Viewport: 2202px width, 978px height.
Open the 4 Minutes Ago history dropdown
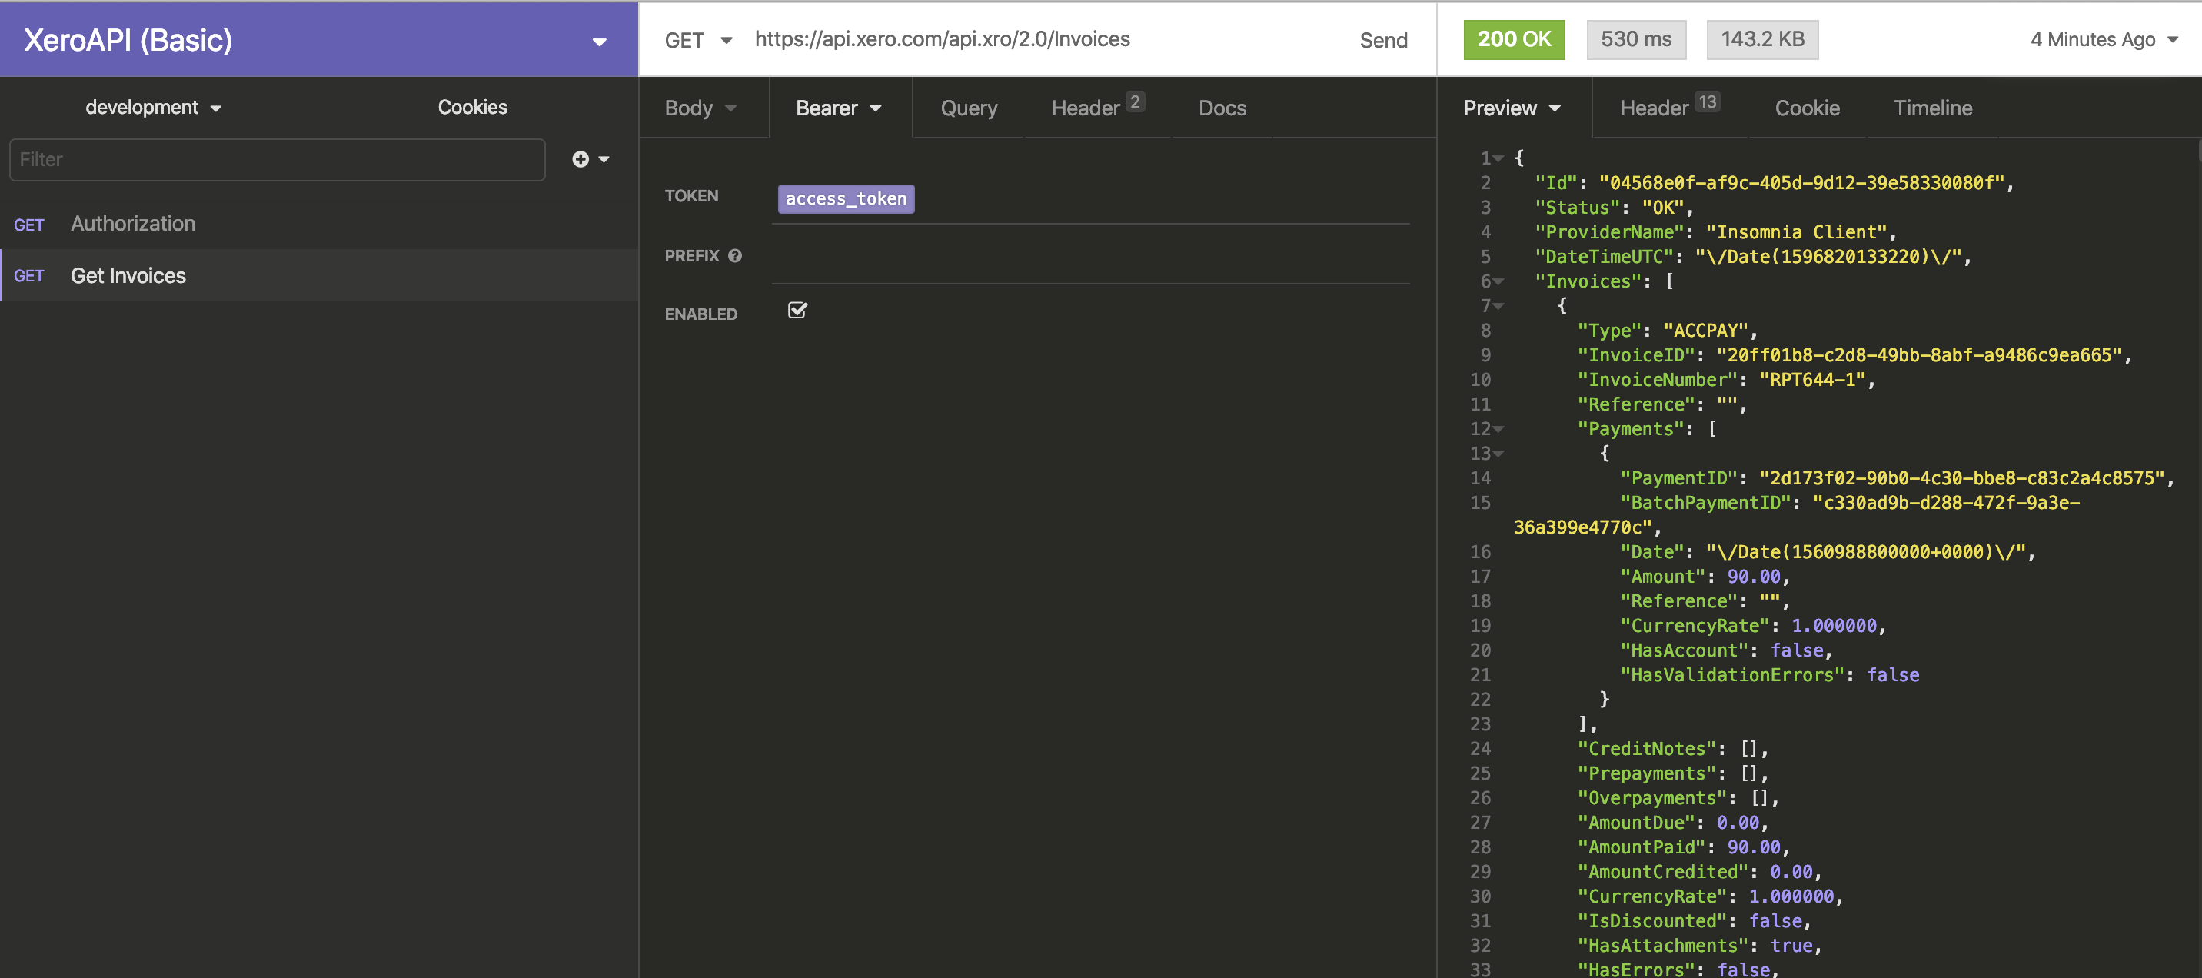pos(2103,39)
